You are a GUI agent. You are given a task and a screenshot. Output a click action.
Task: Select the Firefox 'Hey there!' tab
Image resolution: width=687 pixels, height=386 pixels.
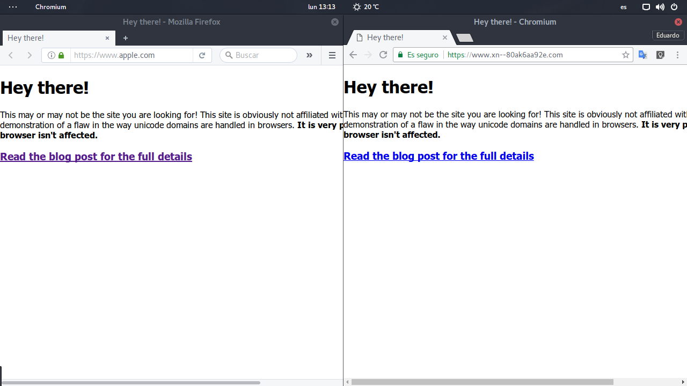pyautogui.click(x=48, y=38)
